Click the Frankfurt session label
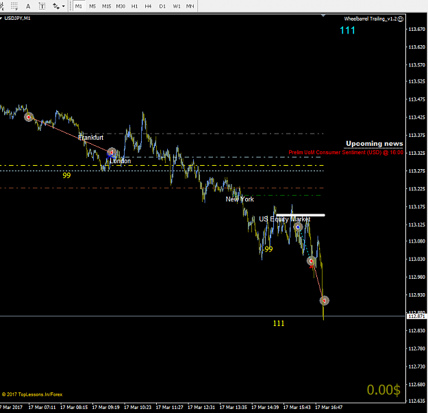The image size is (428, 413). click(x=90, y=138)
